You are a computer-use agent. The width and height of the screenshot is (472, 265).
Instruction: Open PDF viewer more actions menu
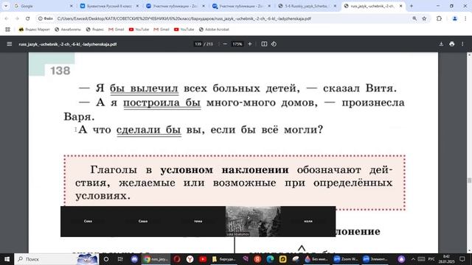tap(462, 44)
